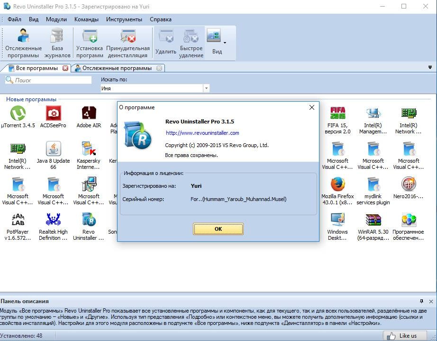The width and height of the screenshot is (437, 341).
Task: Open the Файл menu
Action: pyautogui.click(x=14, y=19)
